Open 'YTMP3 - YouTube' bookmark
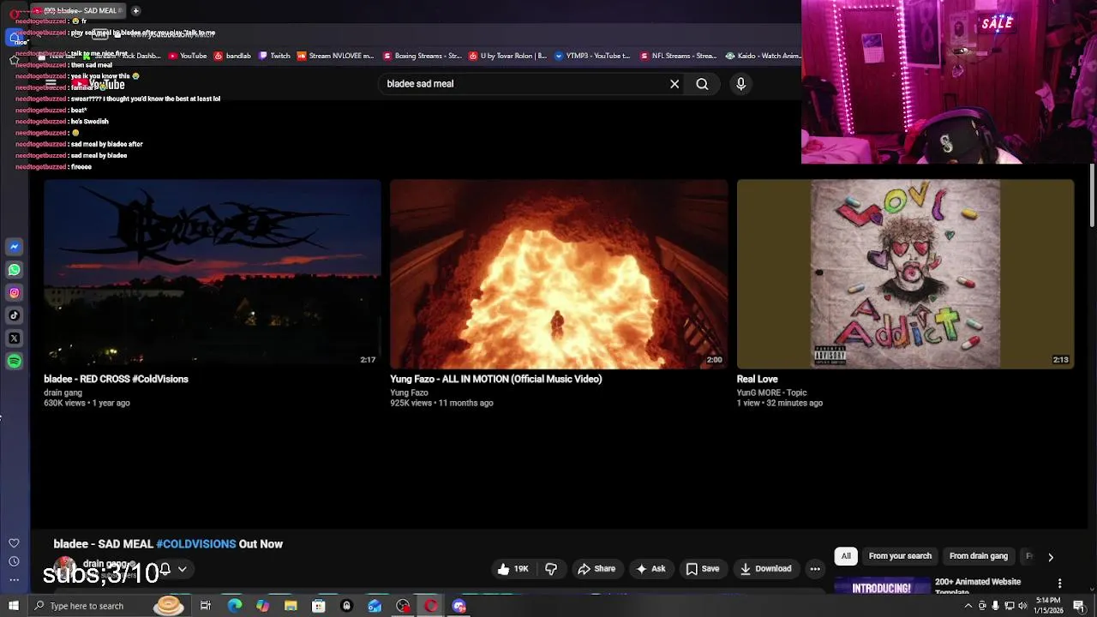 click(x=592, y=56)
